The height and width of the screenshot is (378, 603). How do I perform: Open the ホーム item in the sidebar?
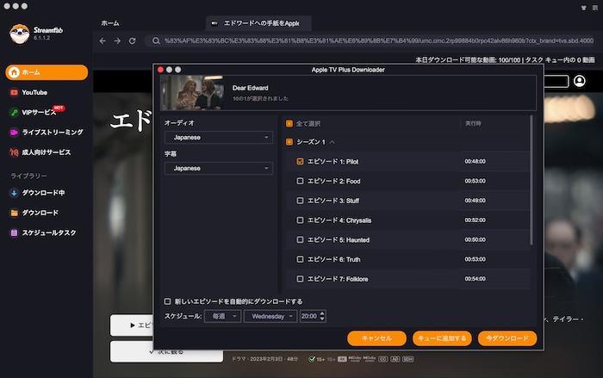click(47, 72)
